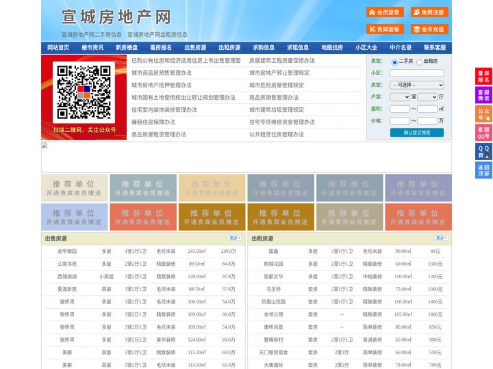Open 联系客服 navigation item
The width and height of the screenshot is (493, 369).
tap(435, 48)
